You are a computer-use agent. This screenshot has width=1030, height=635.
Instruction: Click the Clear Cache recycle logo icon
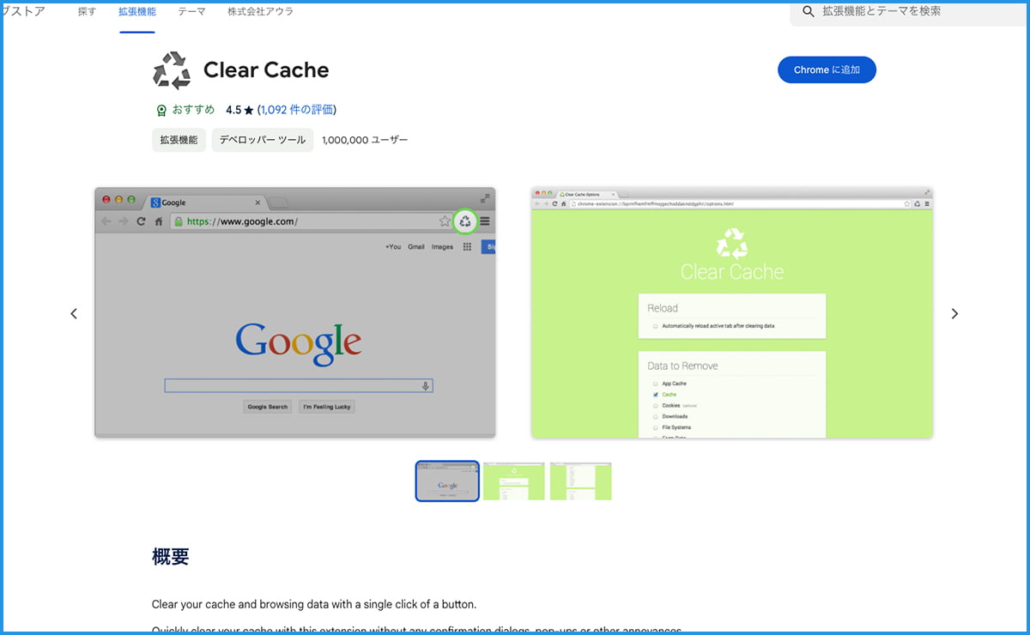[x=171, y=70]
